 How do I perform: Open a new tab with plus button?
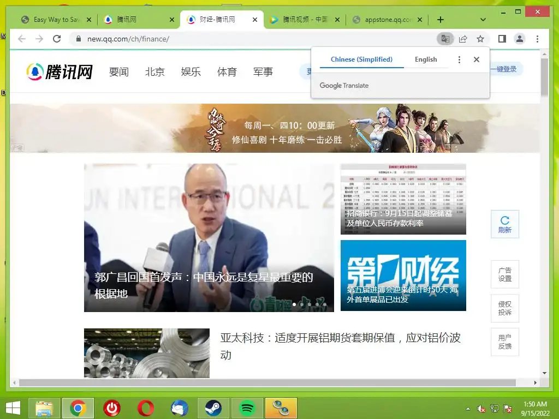(x=441, y=20)
